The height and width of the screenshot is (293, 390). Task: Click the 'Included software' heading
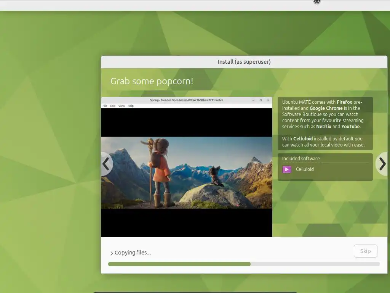(x=301, y=158)
